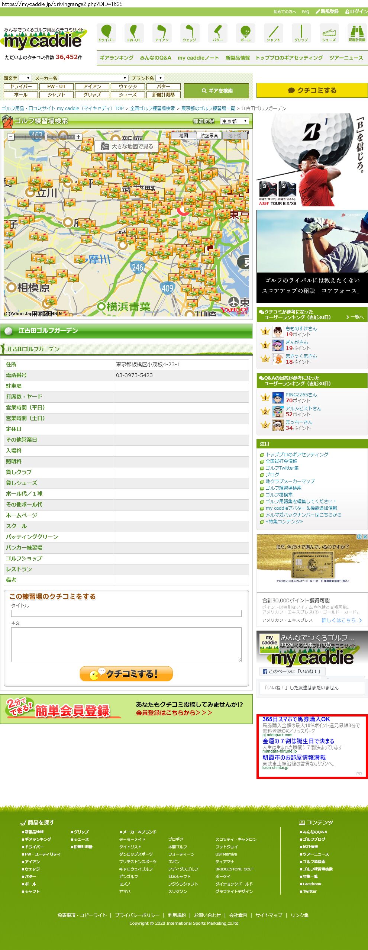This screenshot has width=368, height=950.
Task: Select the Ball (ボール) icon
Action: (245, 33)
